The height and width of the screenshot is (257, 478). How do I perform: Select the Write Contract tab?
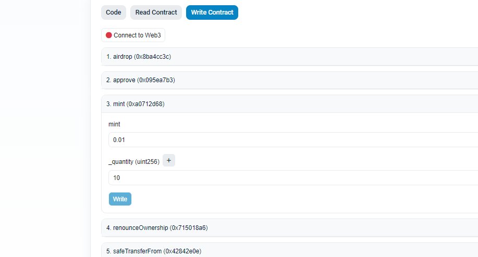coord(212,12)
